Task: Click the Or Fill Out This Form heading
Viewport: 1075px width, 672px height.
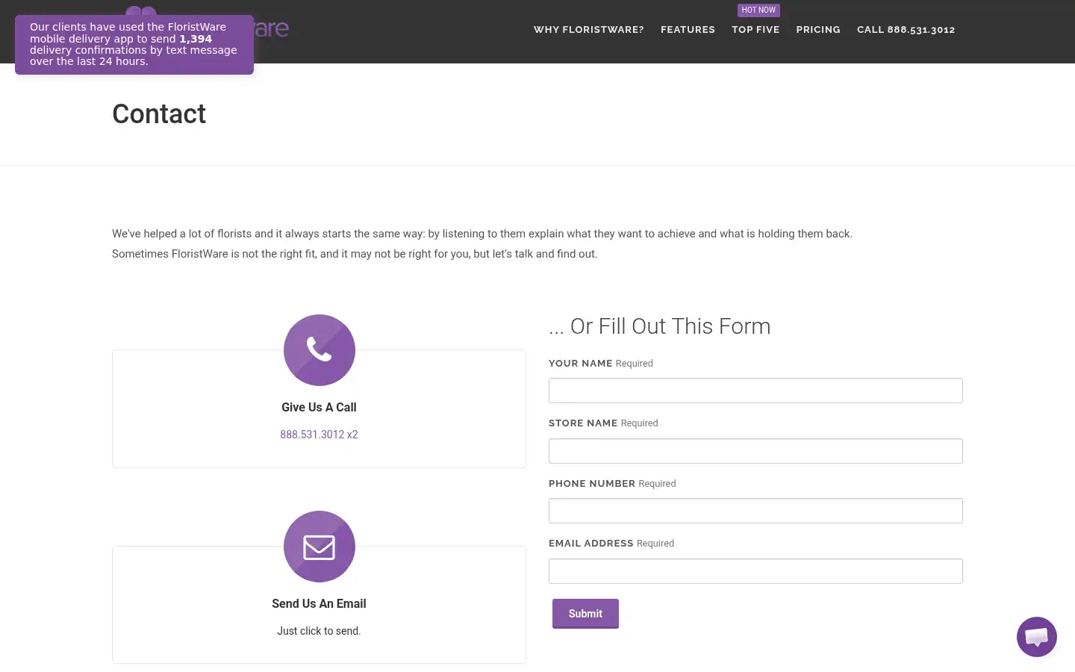Action: [x=659, y=326]
